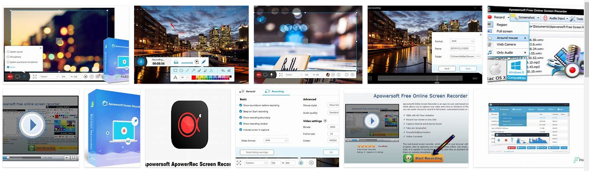Click the fullscreen icon left of the 800 field
This screenshot has height=171, width=589.
pos(281,75)
